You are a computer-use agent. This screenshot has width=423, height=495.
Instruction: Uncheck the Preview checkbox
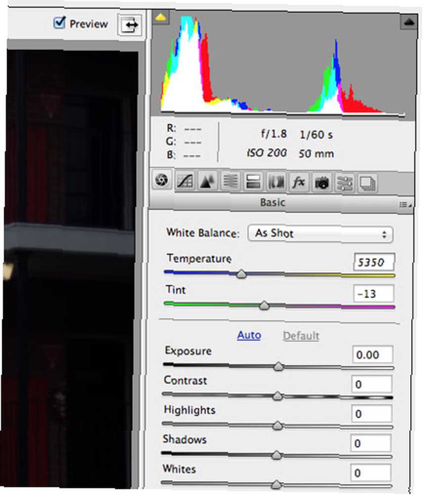[59, 23]
